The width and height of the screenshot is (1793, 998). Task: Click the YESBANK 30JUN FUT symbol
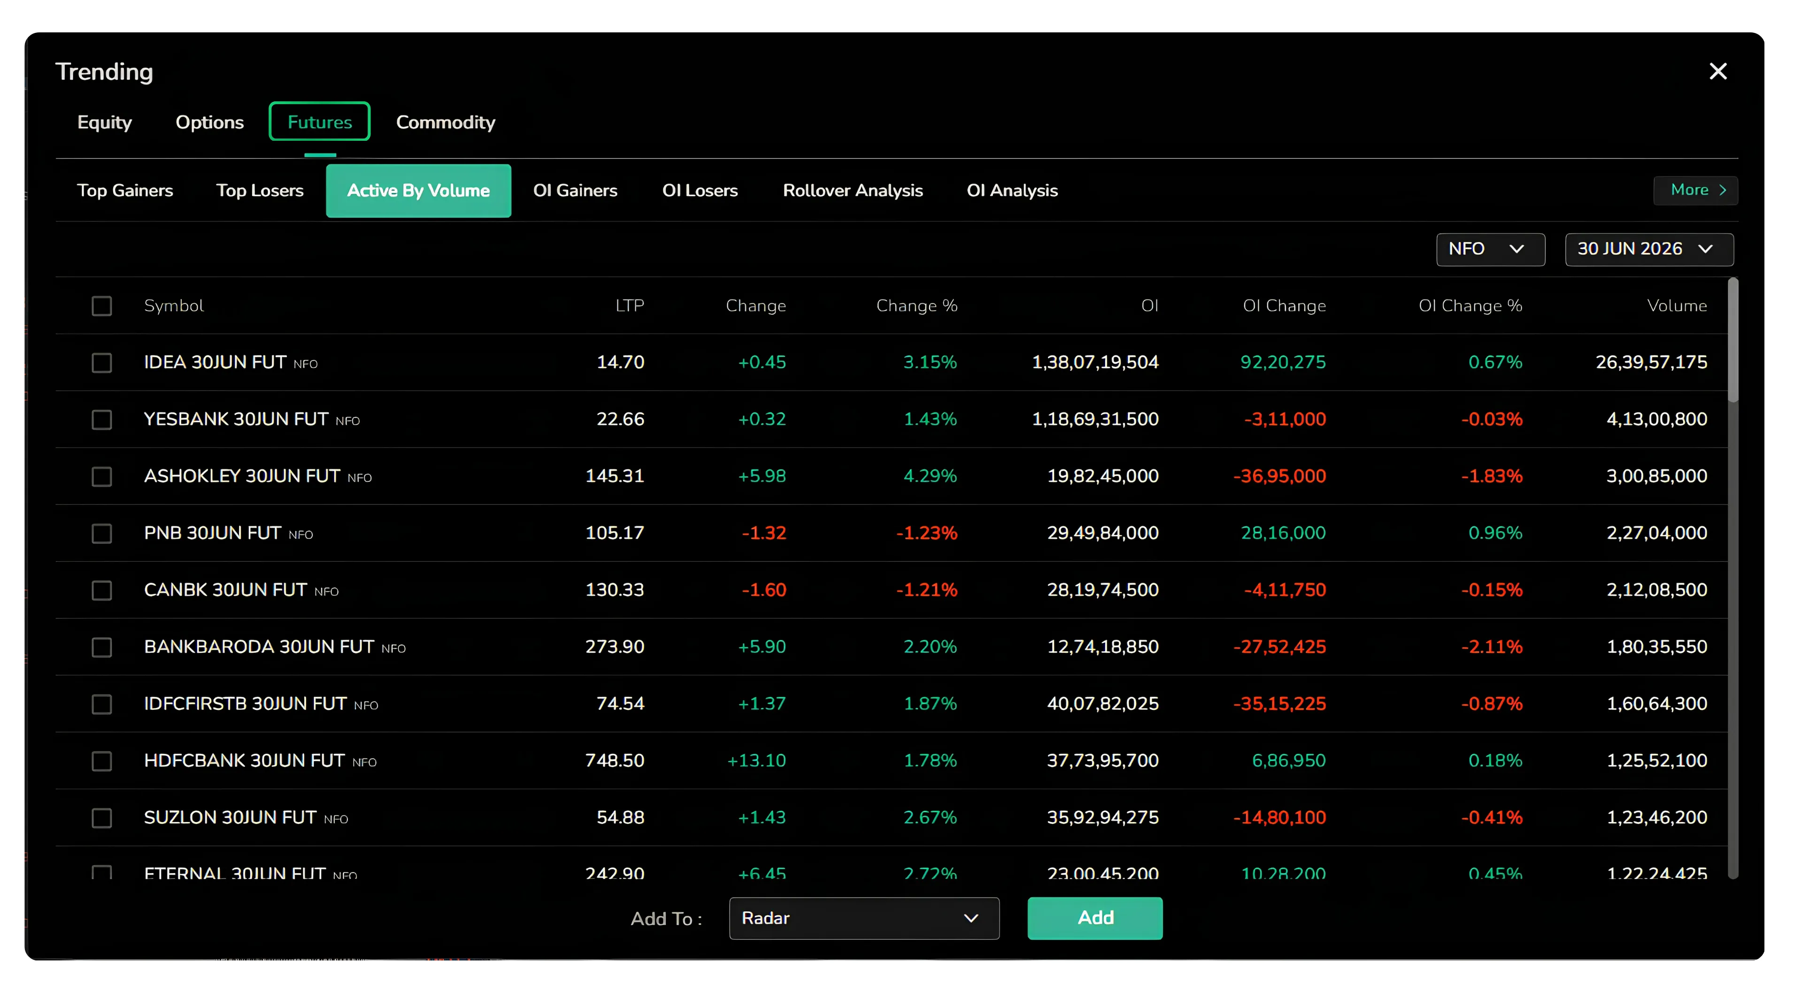click(236, 419)
